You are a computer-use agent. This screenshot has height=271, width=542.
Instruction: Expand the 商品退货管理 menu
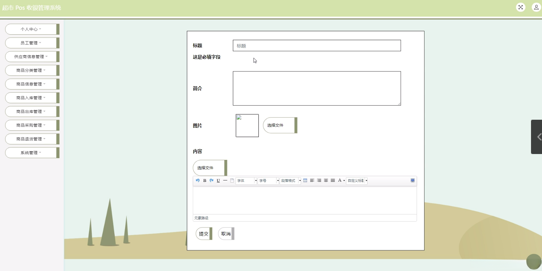(32, 139)
